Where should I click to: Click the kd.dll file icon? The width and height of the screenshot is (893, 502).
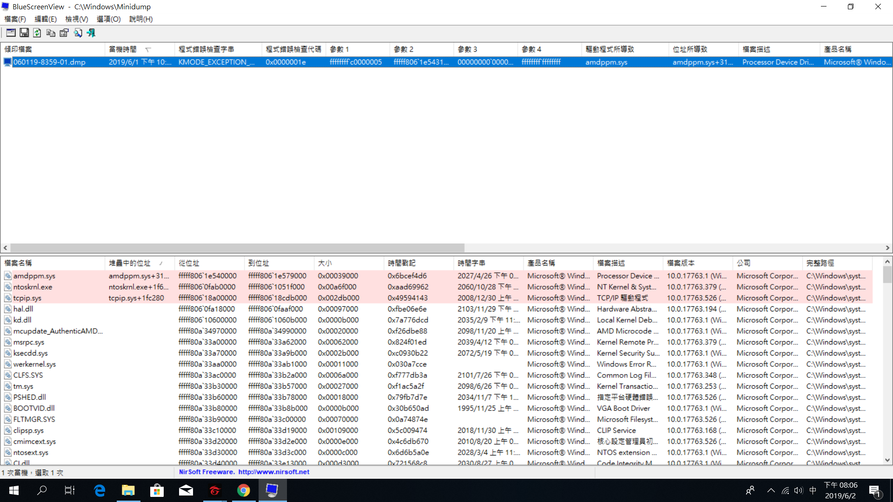8,320
